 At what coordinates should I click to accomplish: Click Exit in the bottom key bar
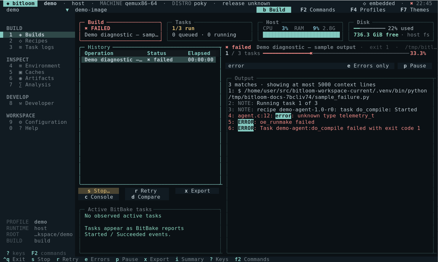coord(14,259)
